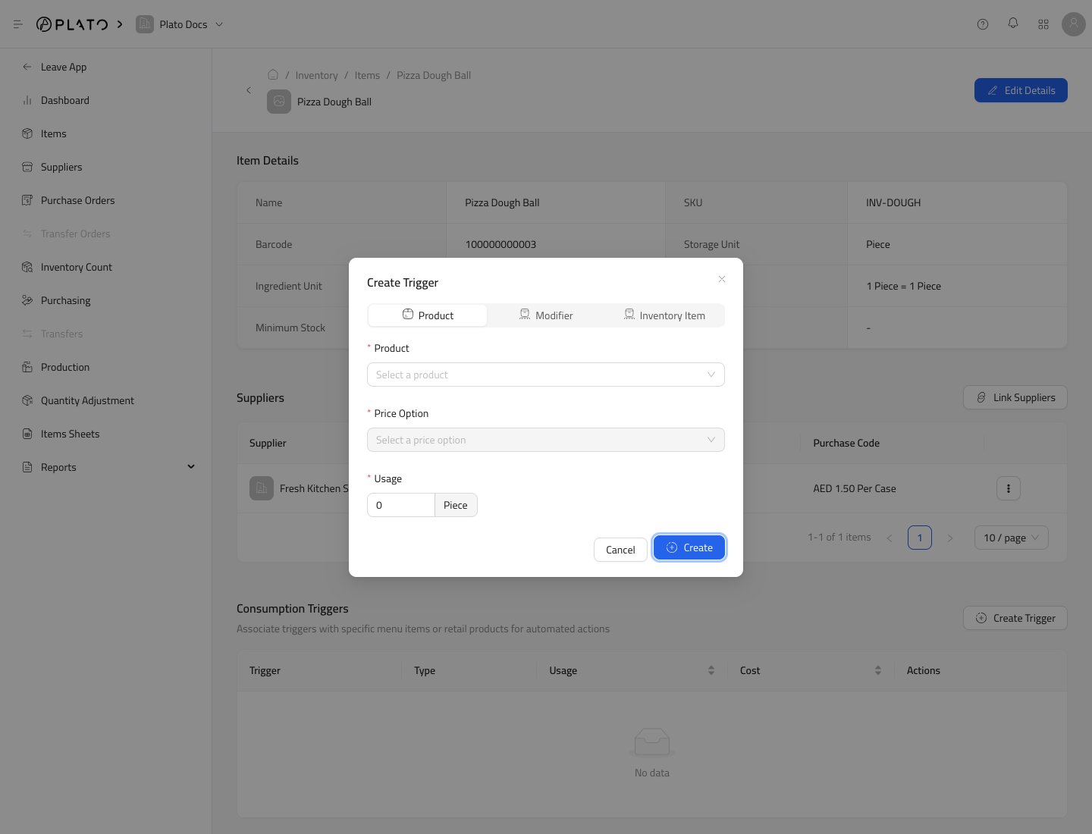Open the Inventory breadcrumb link

(x=316, y=75)
